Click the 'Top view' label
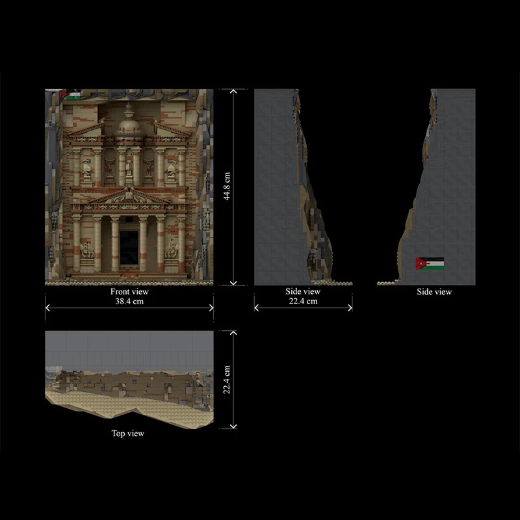 tap(128, 434)
